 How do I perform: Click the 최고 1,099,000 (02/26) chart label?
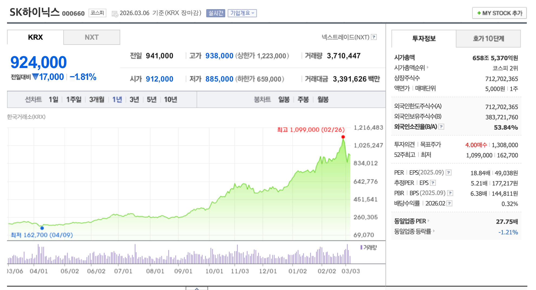(311, 130)
